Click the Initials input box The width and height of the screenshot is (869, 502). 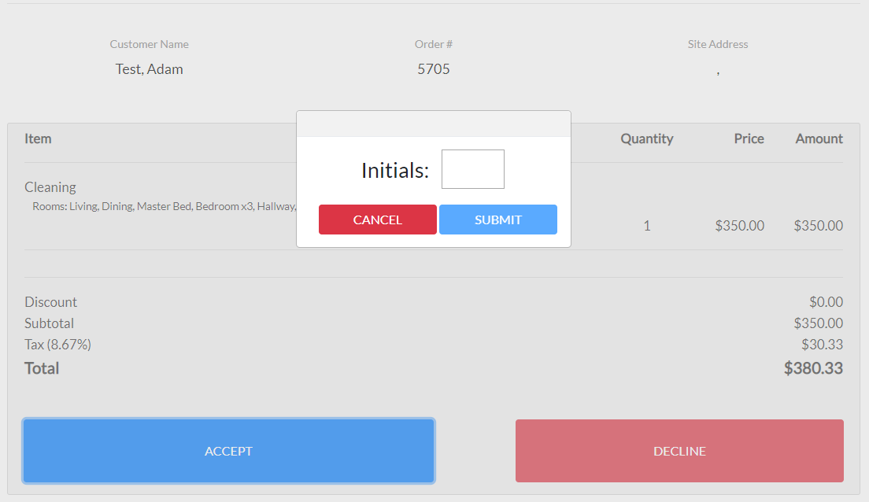[x=472, y=169]
